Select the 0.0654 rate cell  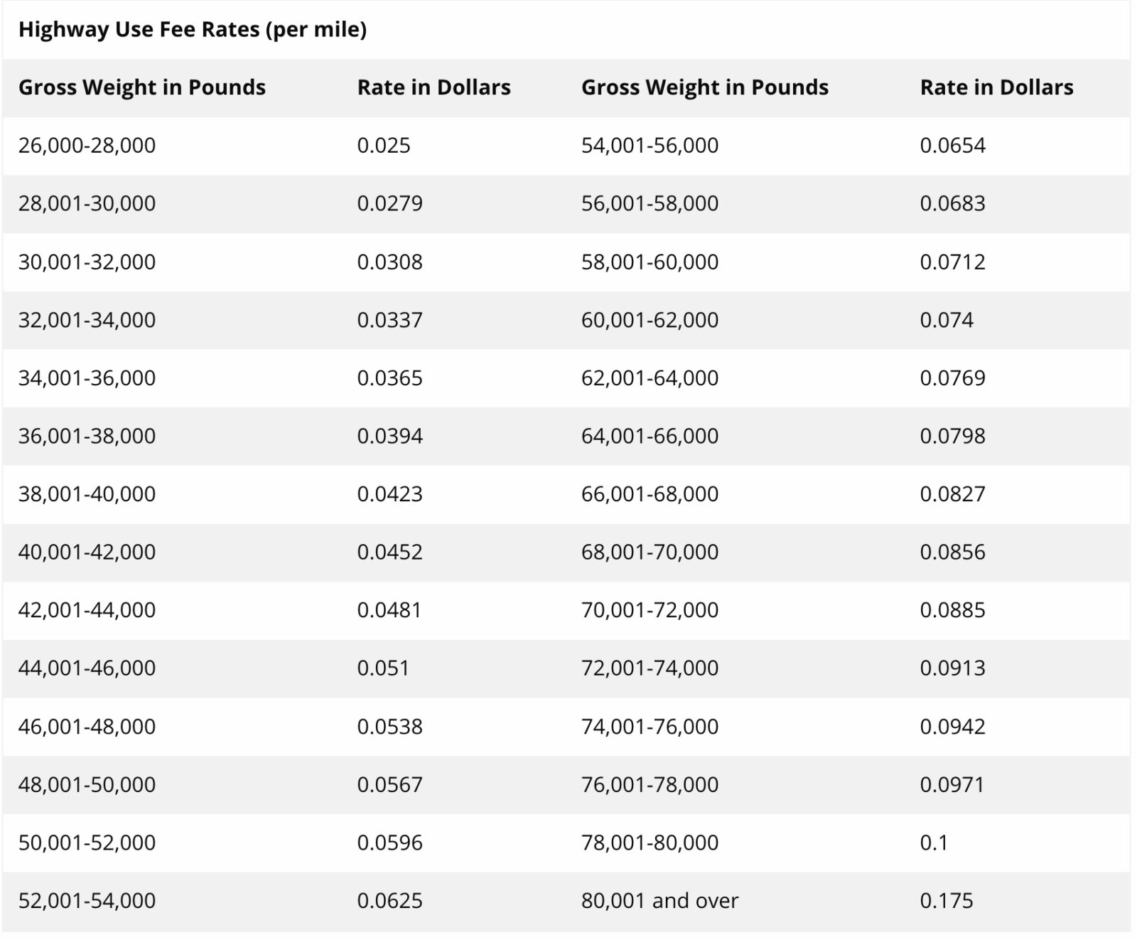[x=952, y=146]
